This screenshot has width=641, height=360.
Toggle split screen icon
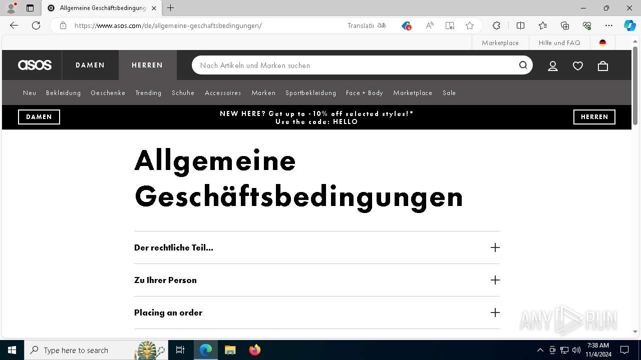[520, 25]
